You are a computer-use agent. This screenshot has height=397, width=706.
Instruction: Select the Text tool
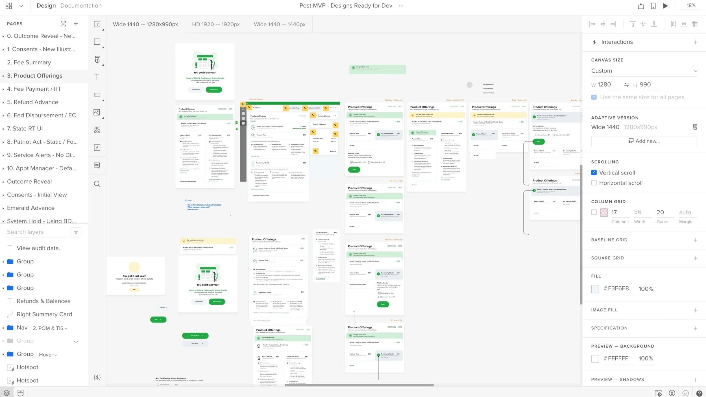tap(97, 77)
